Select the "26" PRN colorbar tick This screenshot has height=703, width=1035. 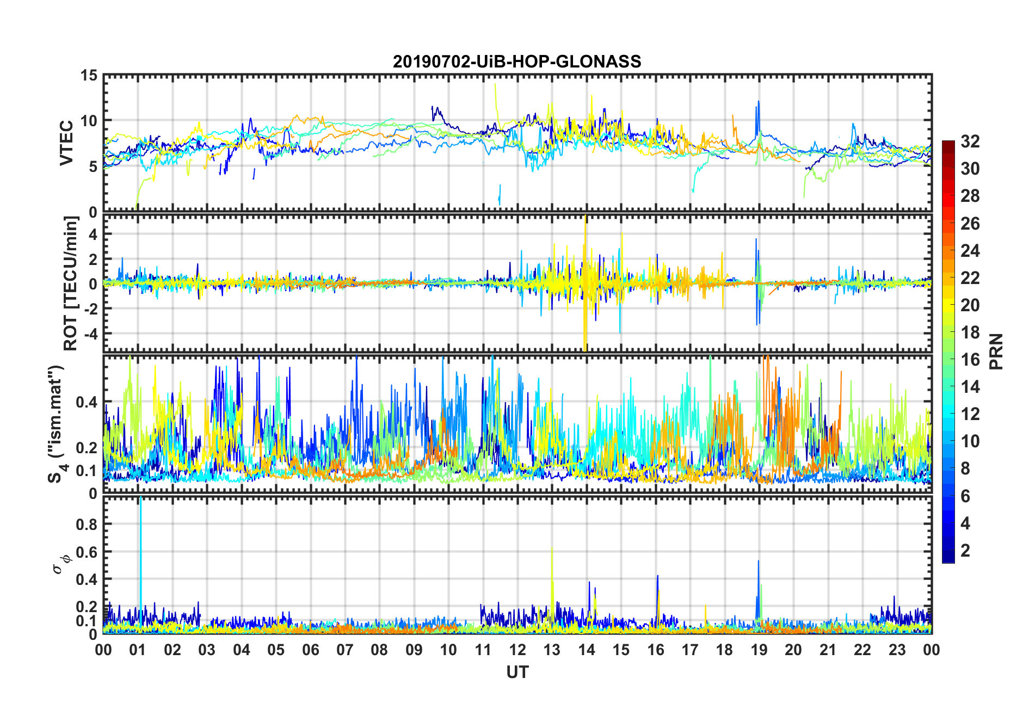coord(970,223)
